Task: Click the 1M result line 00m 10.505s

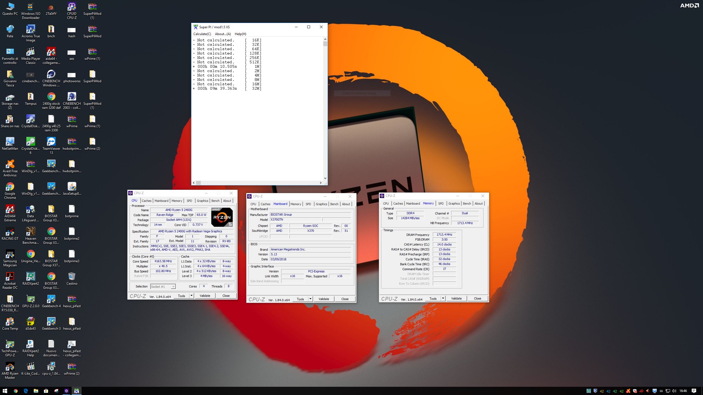Action: click(x=227, y=67)
